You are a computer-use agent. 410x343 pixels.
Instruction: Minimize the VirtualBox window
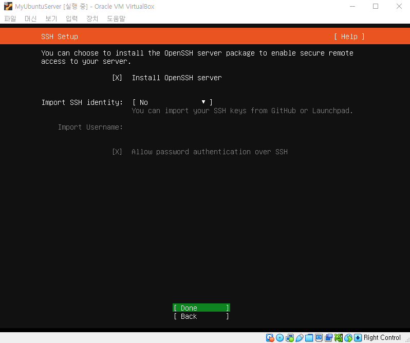tap(352, 6)
